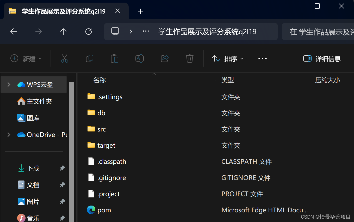Click the Delete trash can icon
Viewport: 354px width, 222px height.
coord(189,58)
